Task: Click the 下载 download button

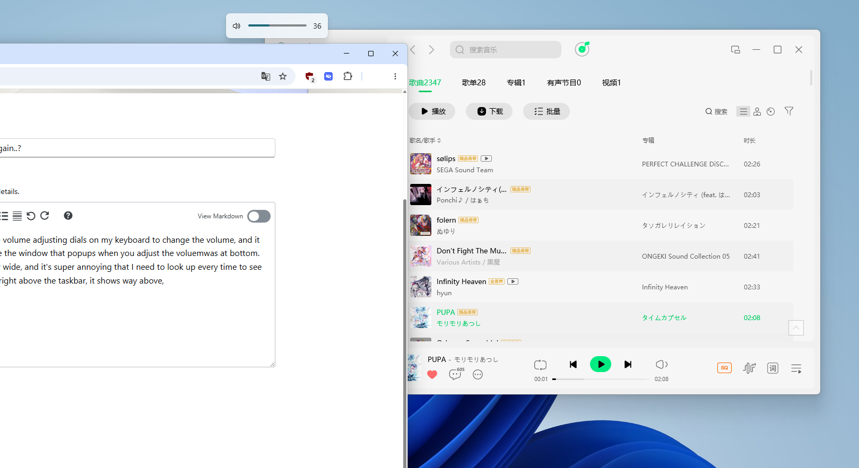Action: [x=489, y=111]
